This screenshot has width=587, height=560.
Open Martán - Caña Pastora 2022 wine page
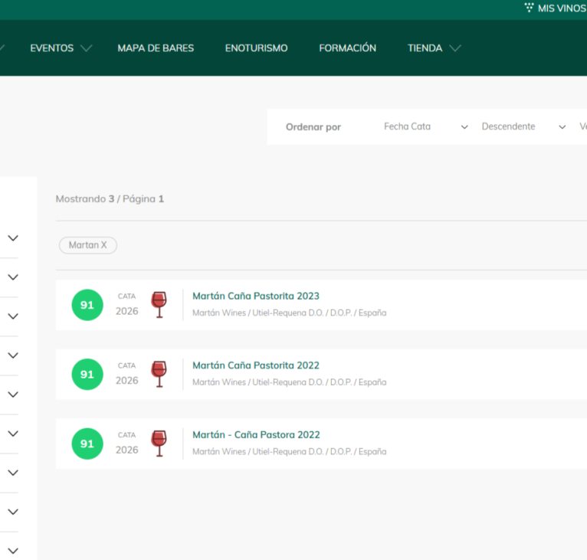click(x=256, y=435)
